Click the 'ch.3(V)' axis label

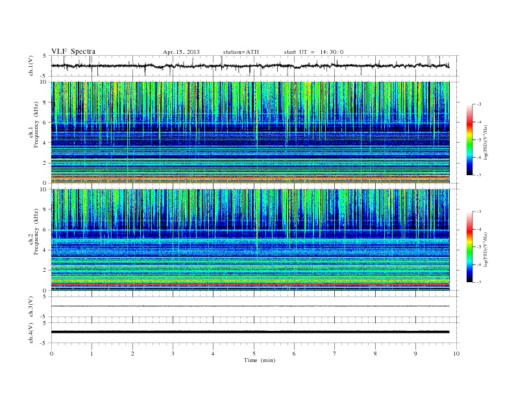pyautogui.click(x=31, y=307)
